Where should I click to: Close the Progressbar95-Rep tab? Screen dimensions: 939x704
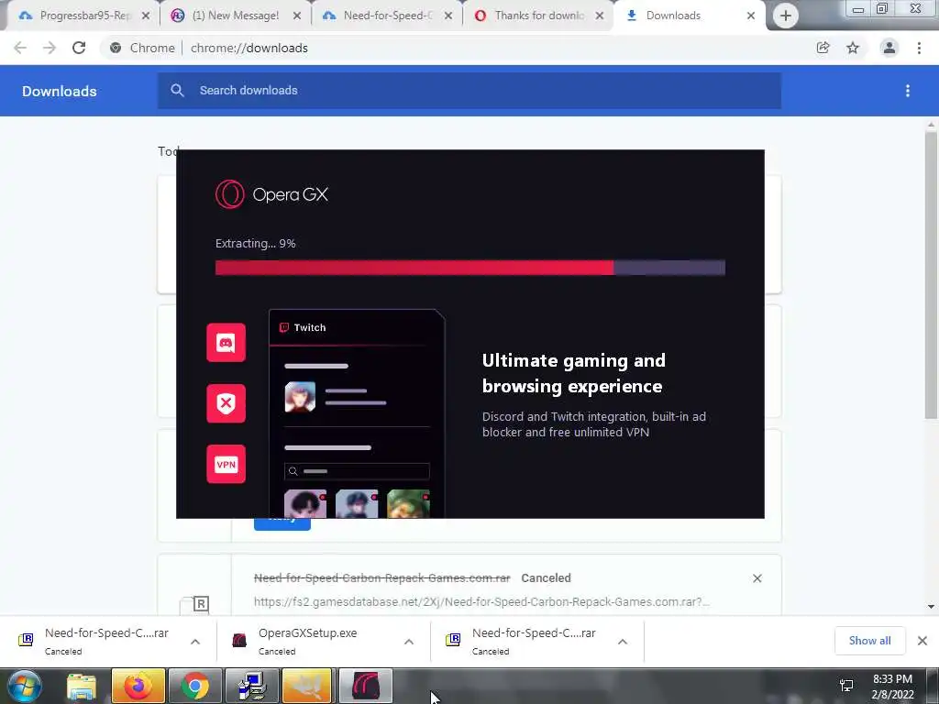pyautogui.click(x=146, y=16)
